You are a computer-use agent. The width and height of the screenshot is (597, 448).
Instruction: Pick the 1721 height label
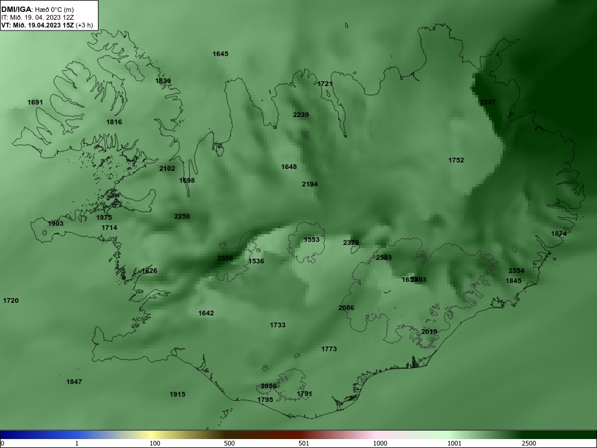click(325, 84)
